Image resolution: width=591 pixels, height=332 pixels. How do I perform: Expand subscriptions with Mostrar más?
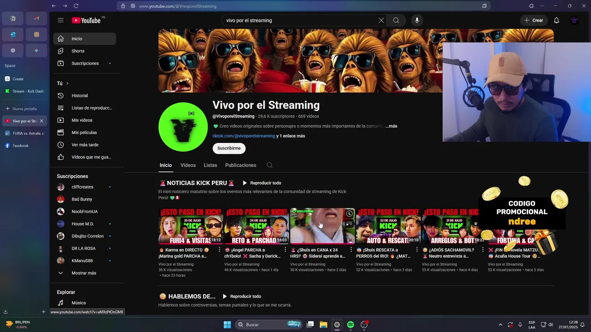point(84,273)
